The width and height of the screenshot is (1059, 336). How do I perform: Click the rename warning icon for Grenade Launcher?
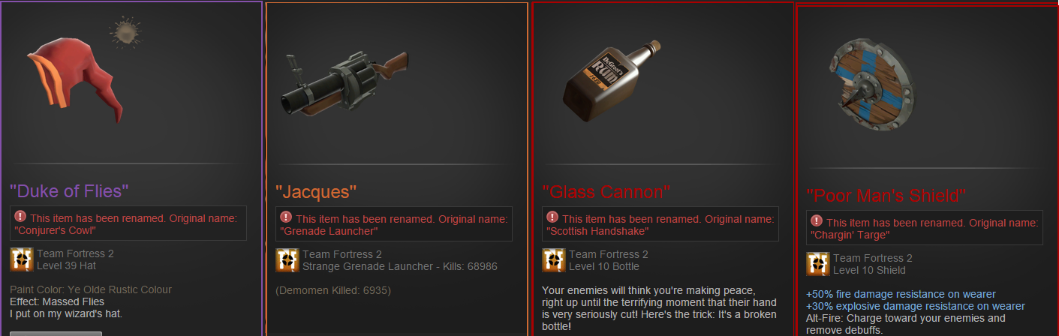(x=286, y=217)
